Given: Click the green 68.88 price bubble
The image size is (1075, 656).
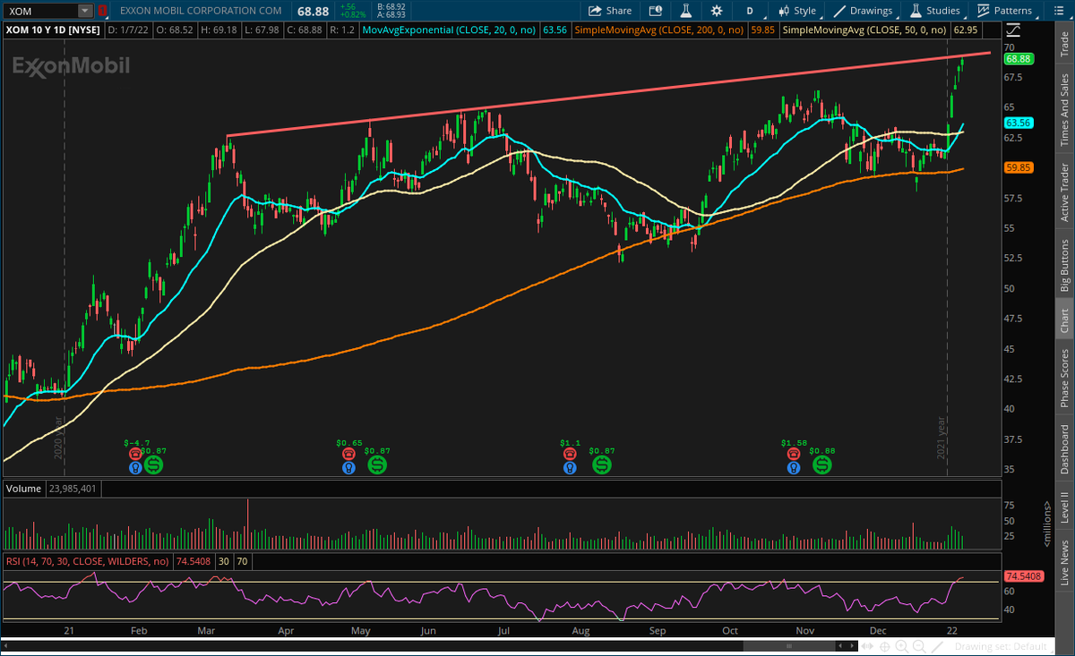Looking at the screenshot, I should click(1019, 58).
